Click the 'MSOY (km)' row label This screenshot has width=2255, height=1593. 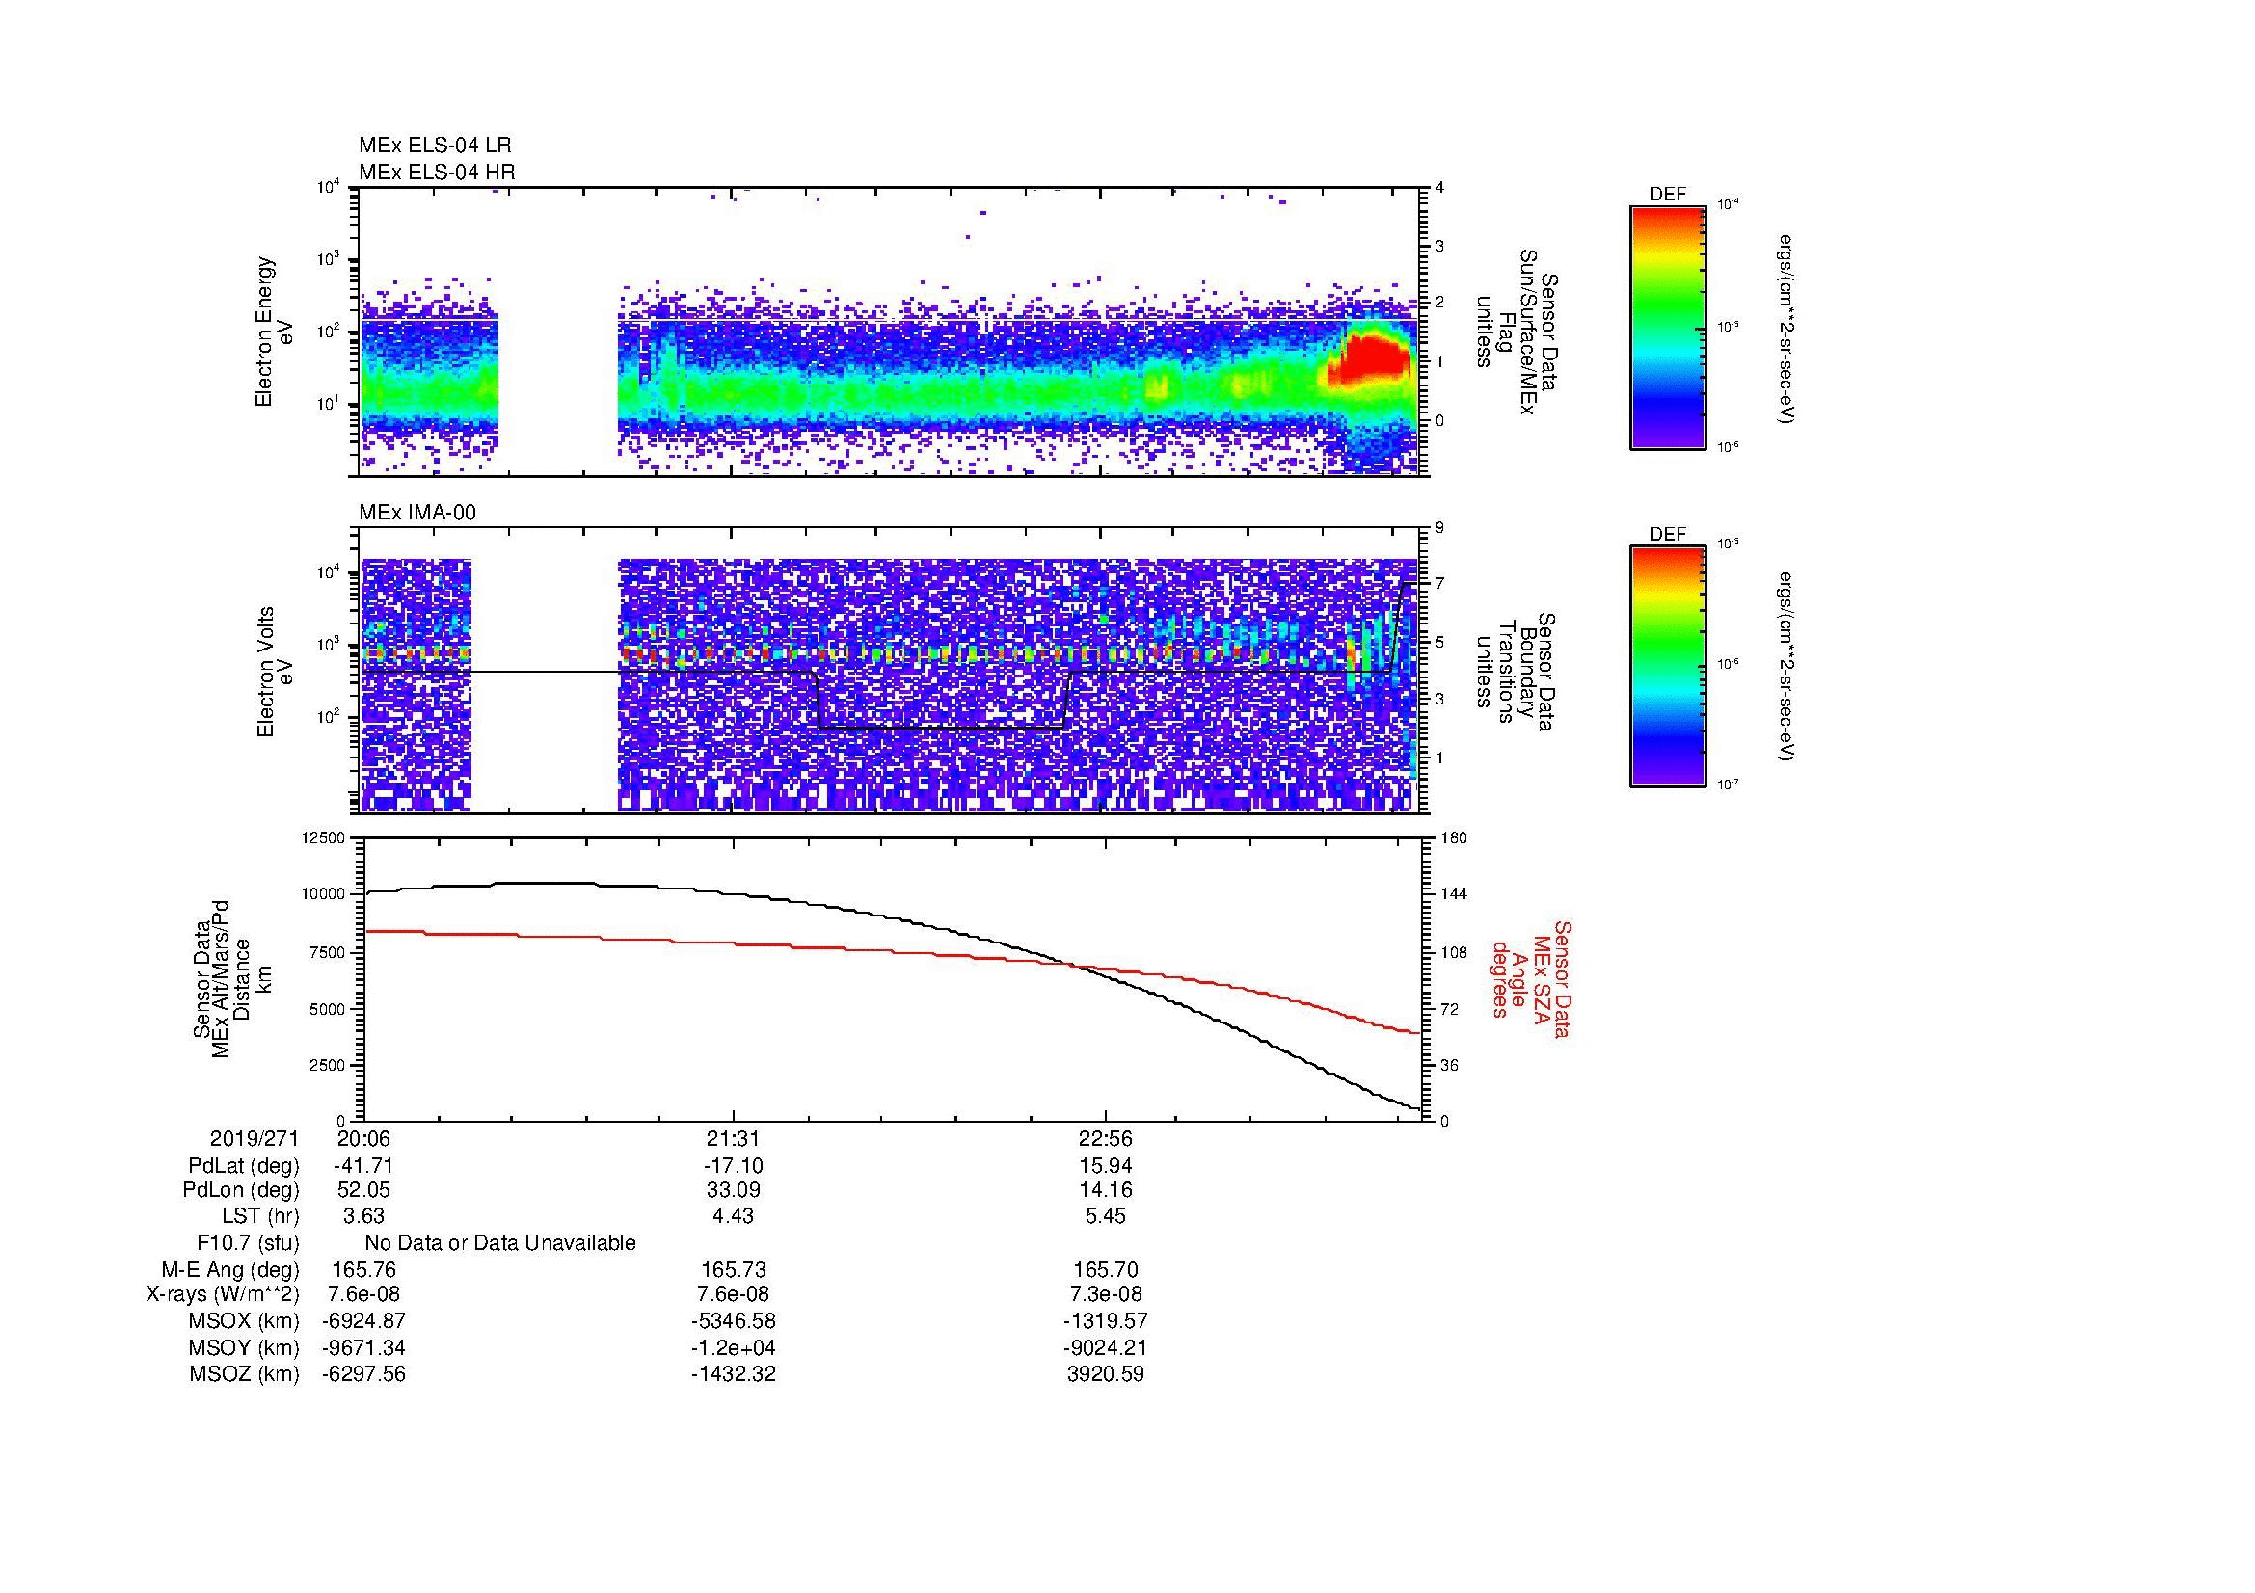244,1347
